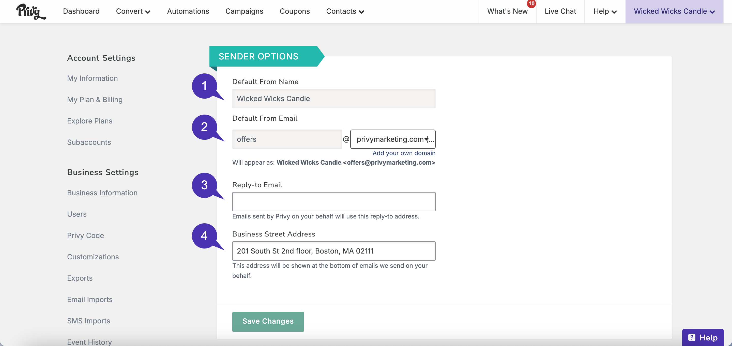Screen dimensions: 732x346
Task: Open Subaccounts settings
Action: tap(89, 142)
